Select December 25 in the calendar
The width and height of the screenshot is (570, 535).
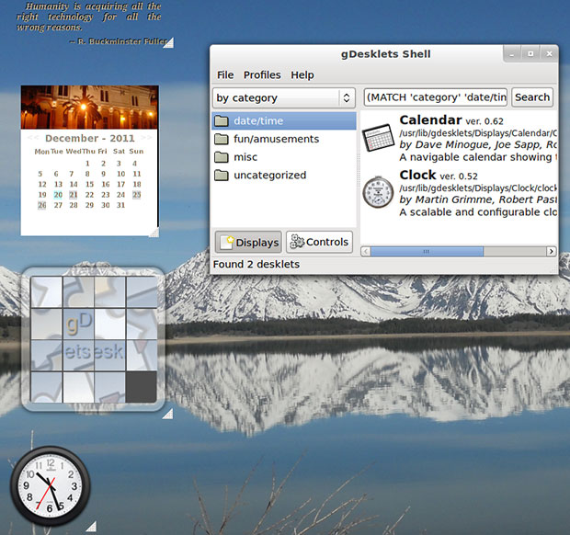click(137, 195)
